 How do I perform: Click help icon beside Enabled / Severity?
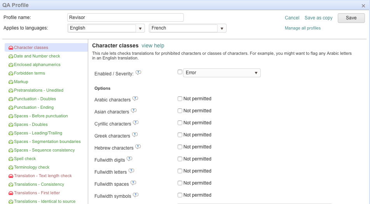point(138,73)
